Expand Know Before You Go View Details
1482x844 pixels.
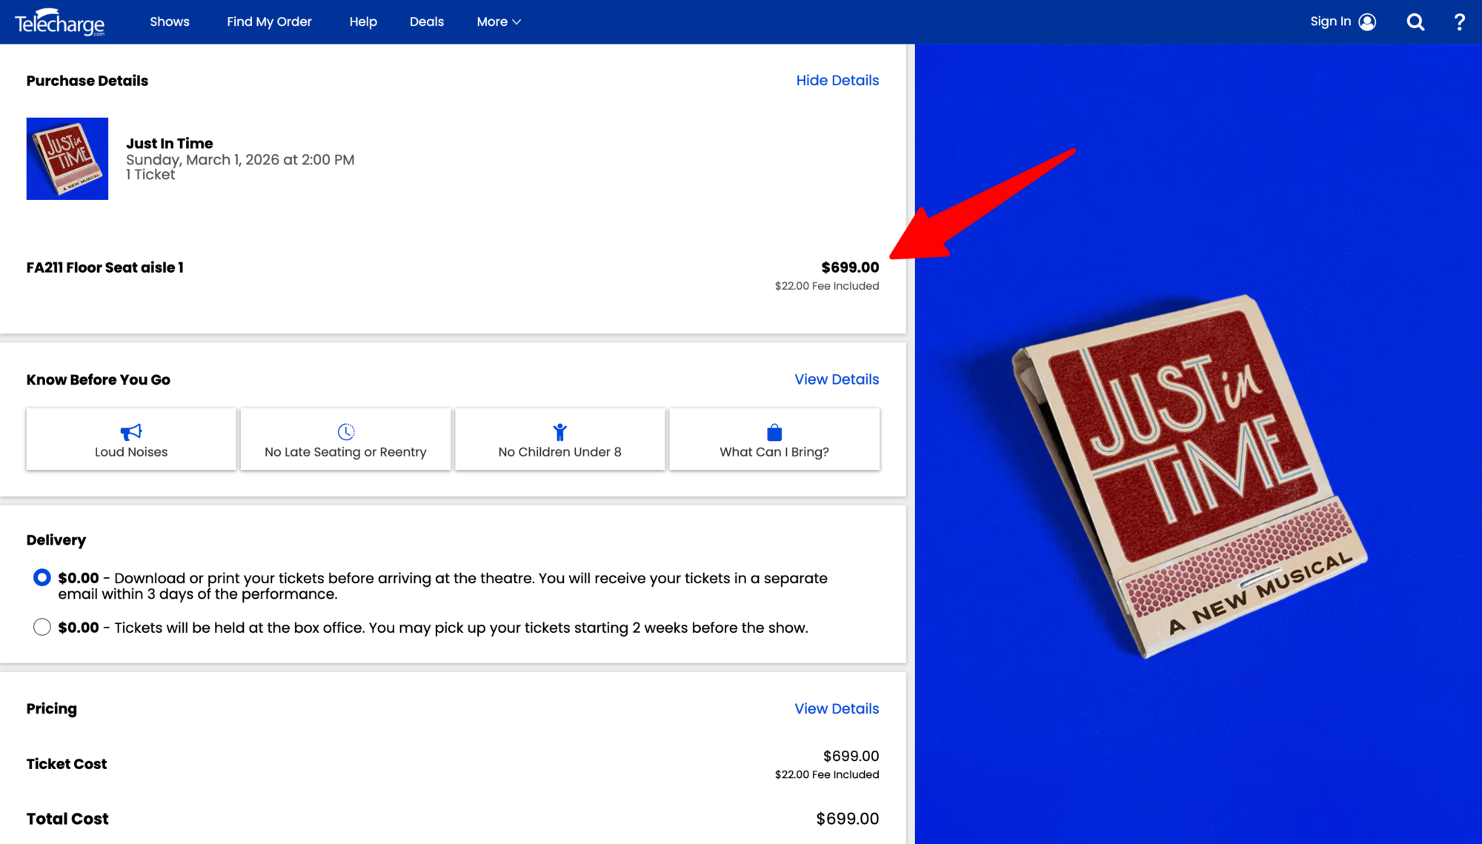(x=837, y=379)
